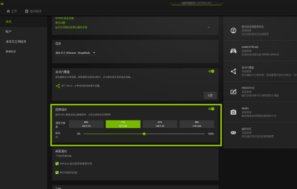Choose the 85% render resolution option
Viewport: 297px width, 189px height.
[86, 124]
